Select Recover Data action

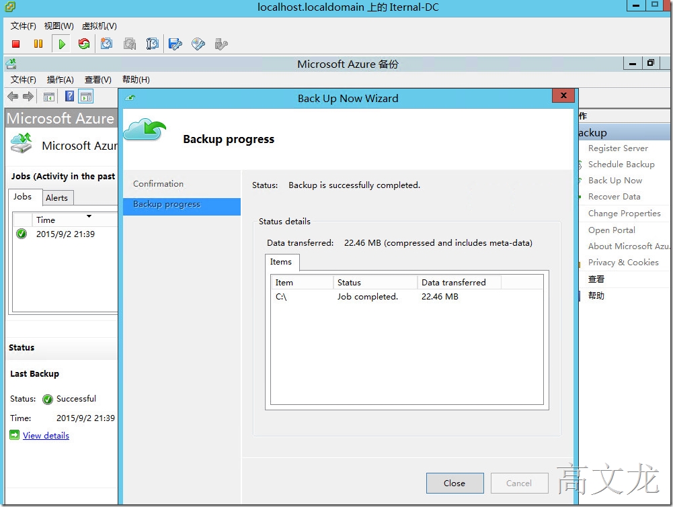(x=615, y=197)
